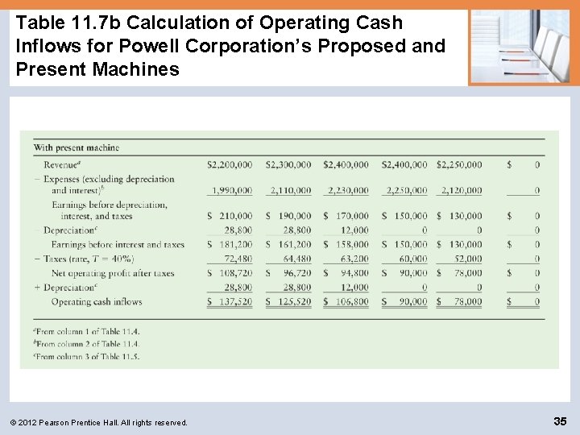Click 'Taxes (rate, T = 40%)' label
Image resolution: width=580 pixels, height=435 pixels.
tap(89, 259)
